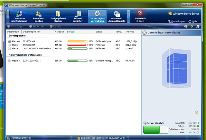
Task: Click the rightmost toolbar view icon
Action: [x=198, y=26]
